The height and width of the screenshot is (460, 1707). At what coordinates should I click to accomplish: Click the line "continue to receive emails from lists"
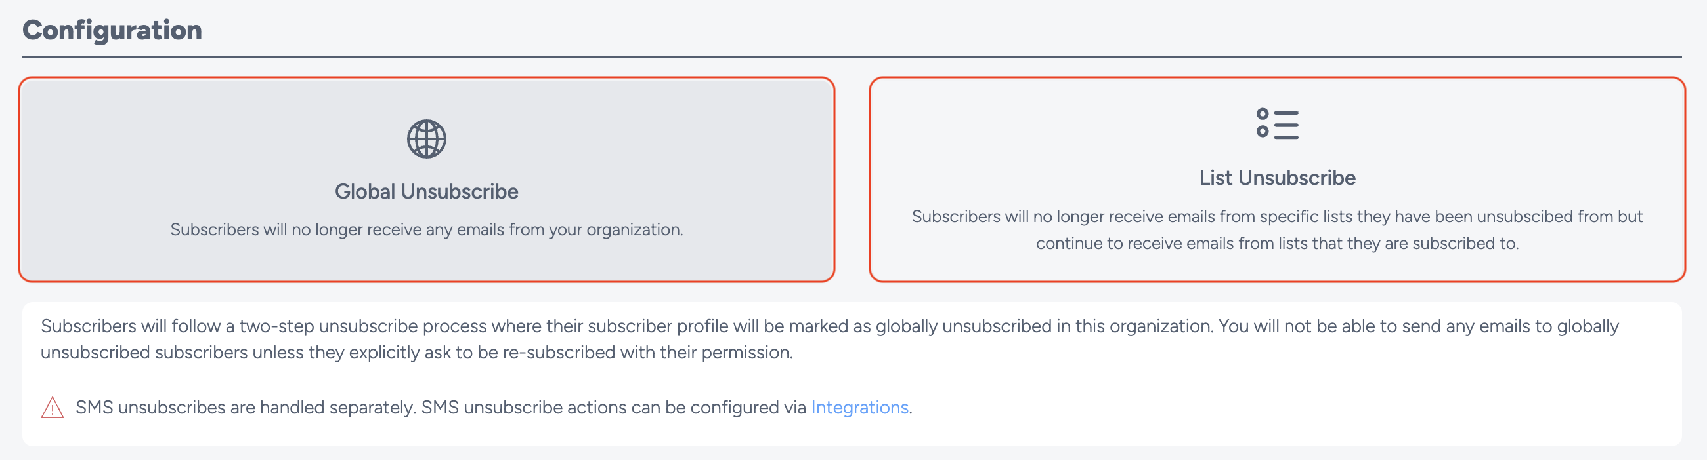point(1277,243)
